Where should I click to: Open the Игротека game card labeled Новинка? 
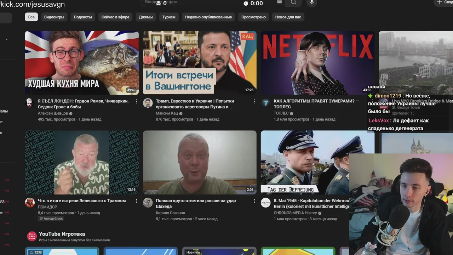[x=219, y=251]
